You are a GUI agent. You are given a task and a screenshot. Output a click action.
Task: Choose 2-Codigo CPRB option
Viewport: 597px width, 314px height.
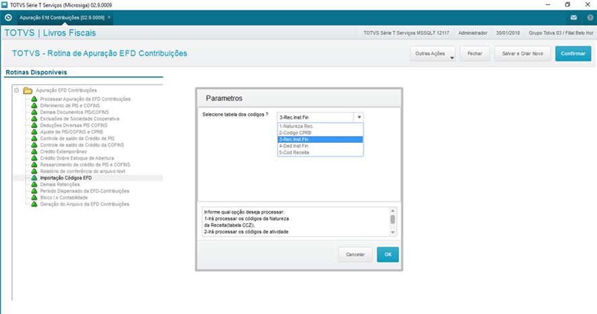(x=320, y=133)
